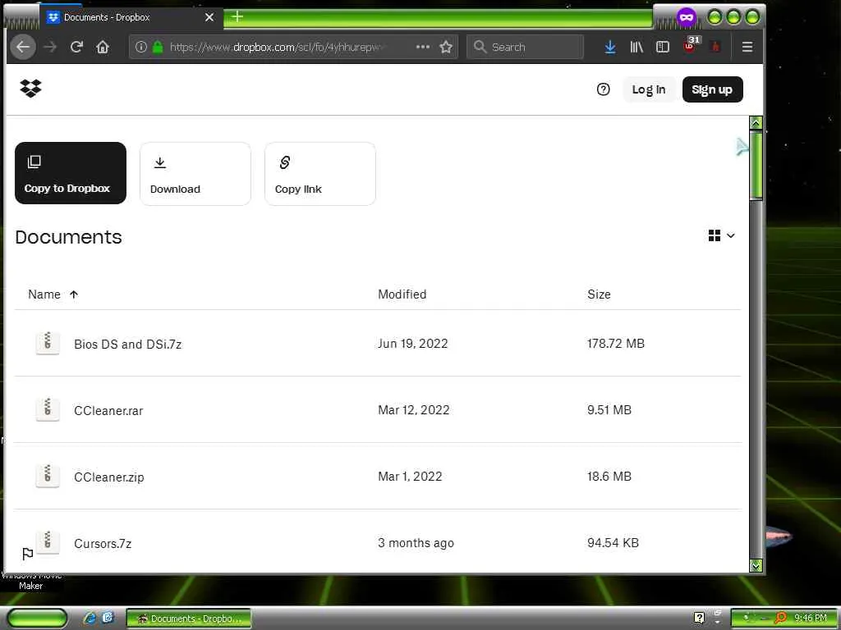The image size is (841, 630).
Task: Open the Firefox hamburger menu
Action: click(747, 47)
